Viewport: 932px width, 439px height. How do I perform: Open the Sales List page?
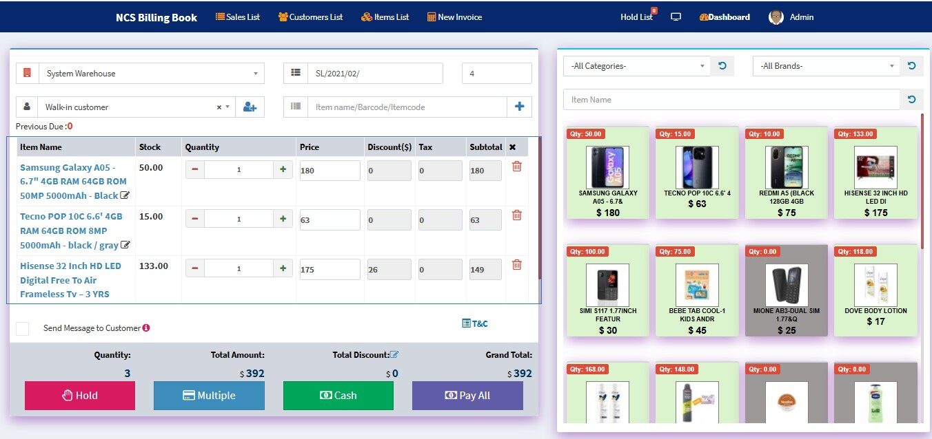pos(238,17)
